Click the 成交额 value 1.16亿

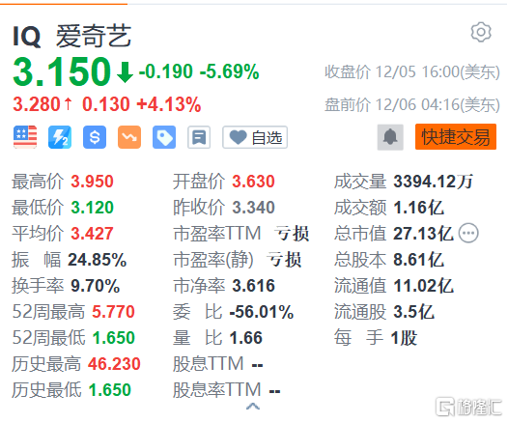tap(418, 208)
